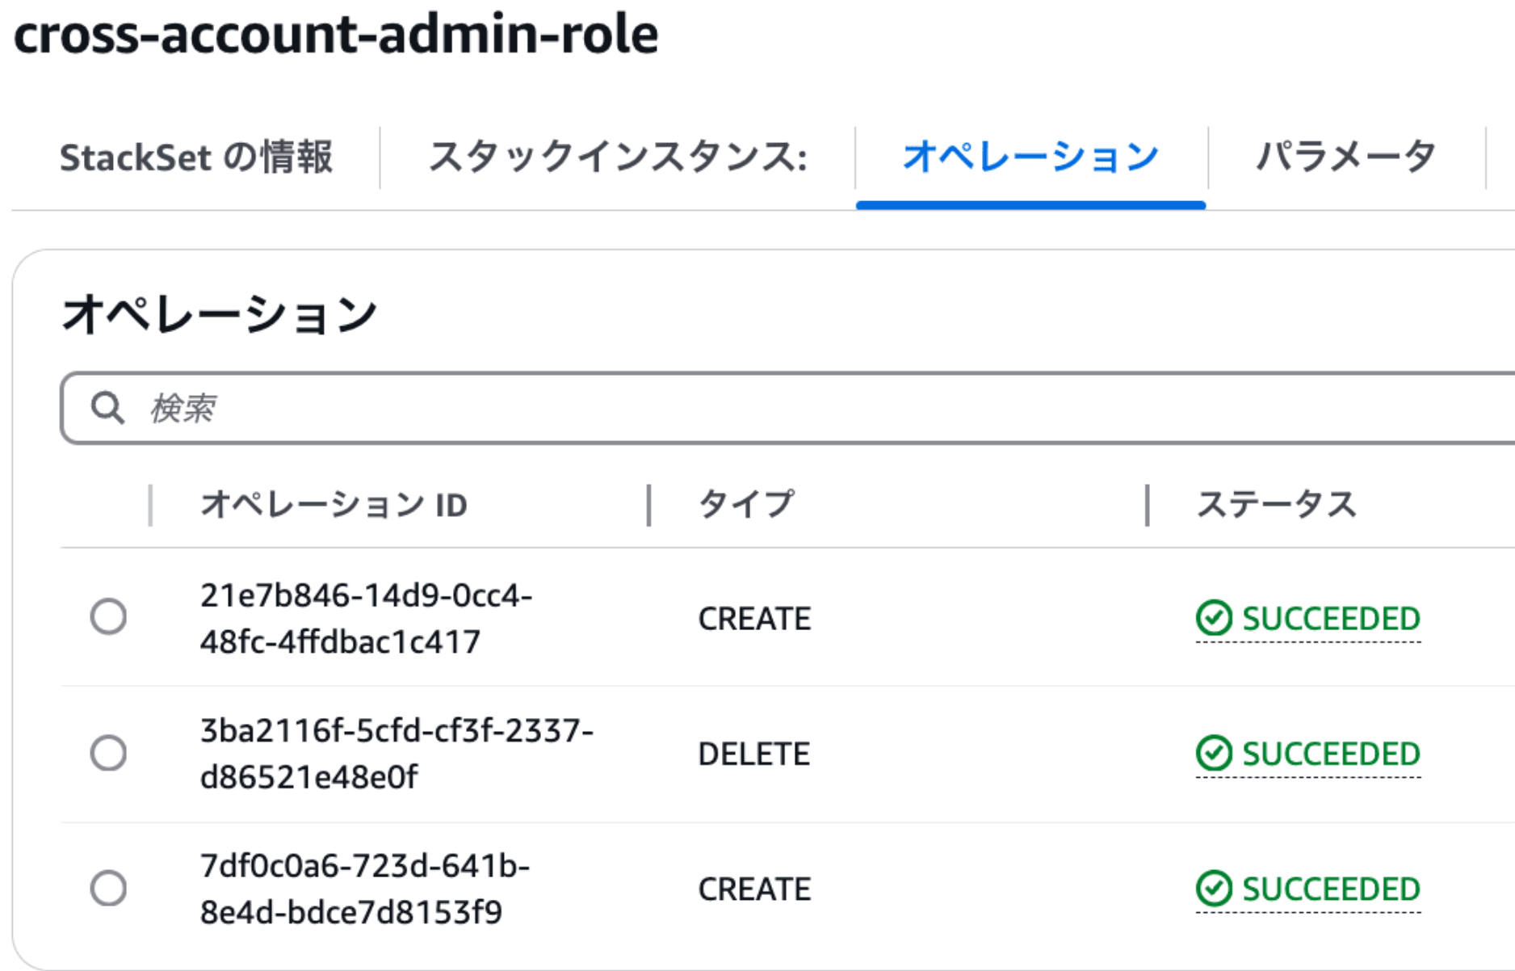Click the タイプ column header
Image resolution: width=1515 pixels, height=971 pixels.
coord(746,505)
